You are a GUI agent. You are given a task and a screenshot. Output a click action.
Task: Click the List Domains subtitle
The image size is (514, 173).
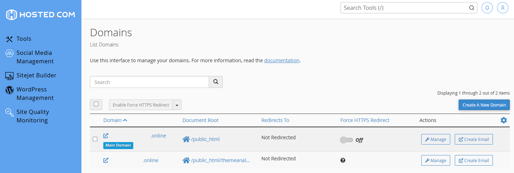tap(104, 45)
